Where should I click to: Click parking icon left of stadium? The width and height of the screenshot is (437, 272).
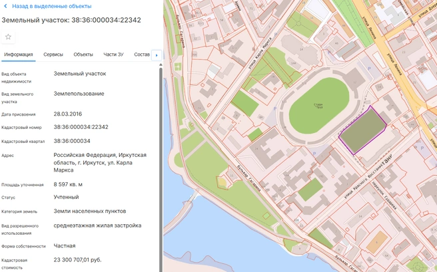pyautogui.click(x=275, y=109)
